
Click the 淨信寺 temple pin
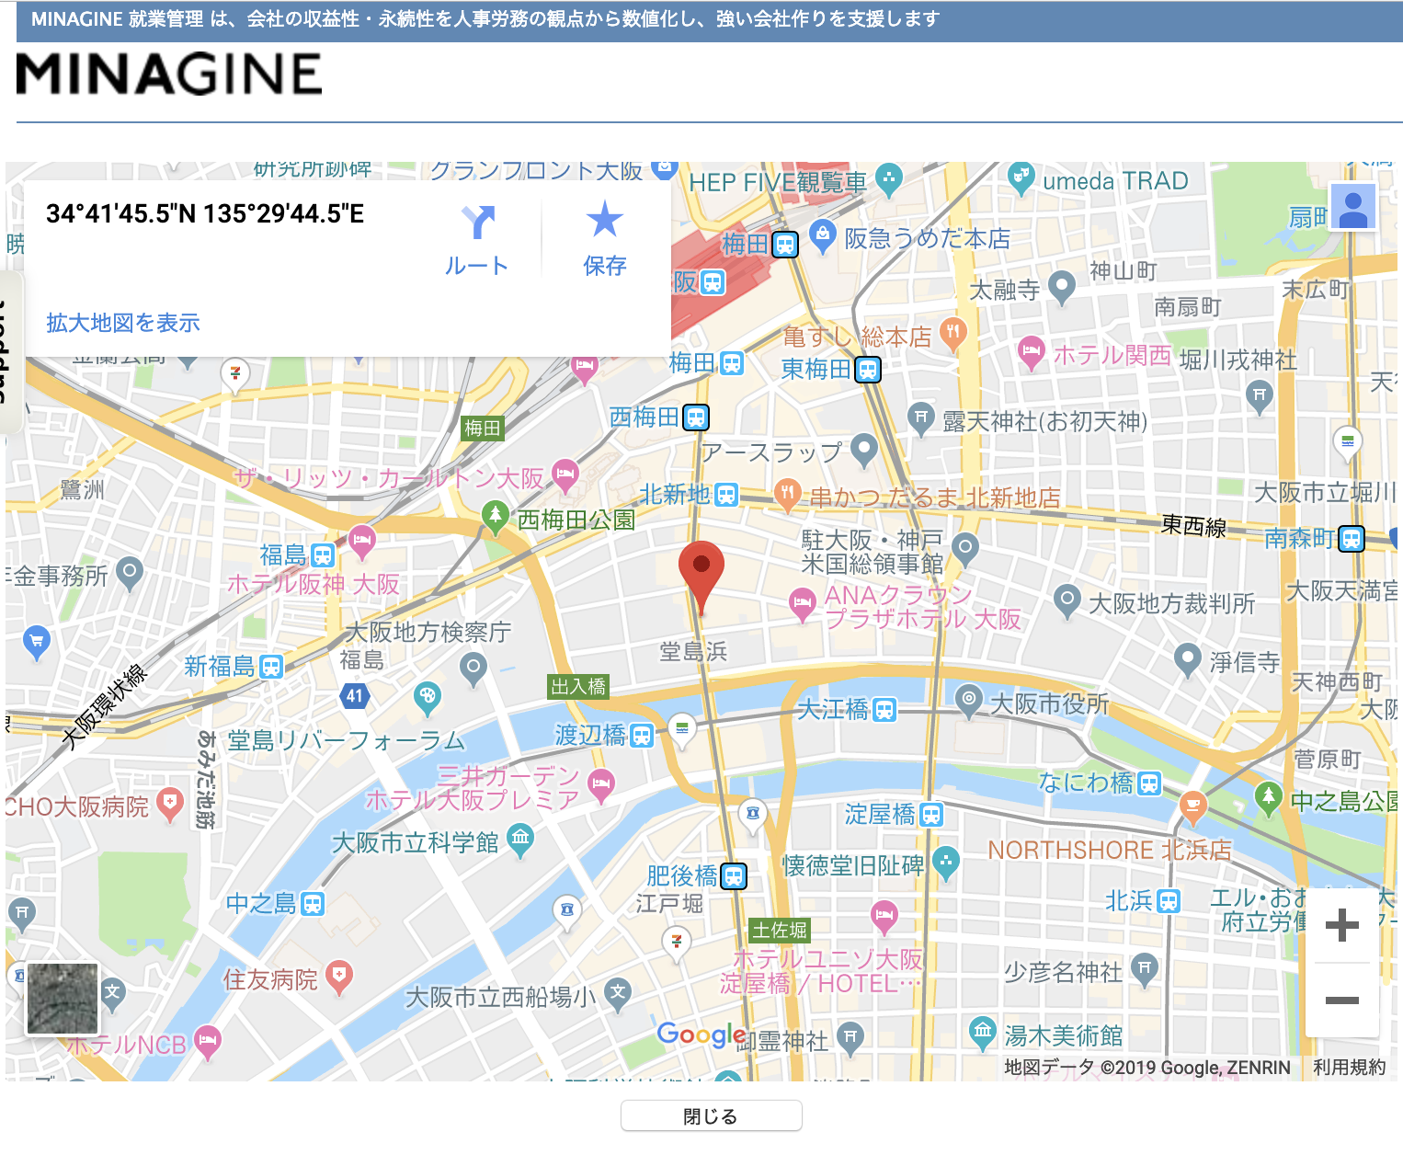pyautogui.click(x=1188, y=659)
